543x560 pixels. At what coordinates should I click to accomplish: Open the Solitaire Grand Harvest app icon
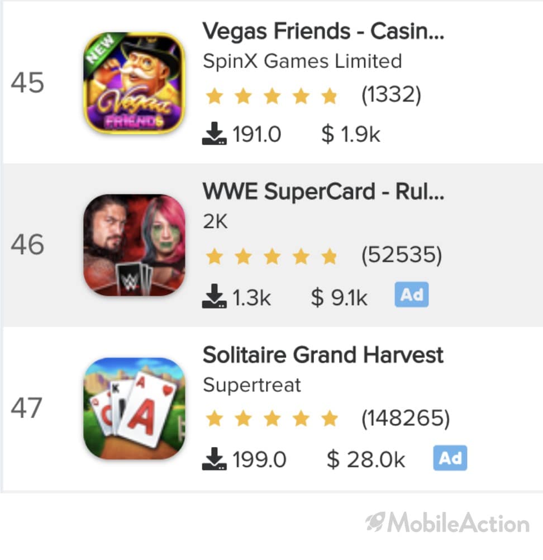point(134,408)
